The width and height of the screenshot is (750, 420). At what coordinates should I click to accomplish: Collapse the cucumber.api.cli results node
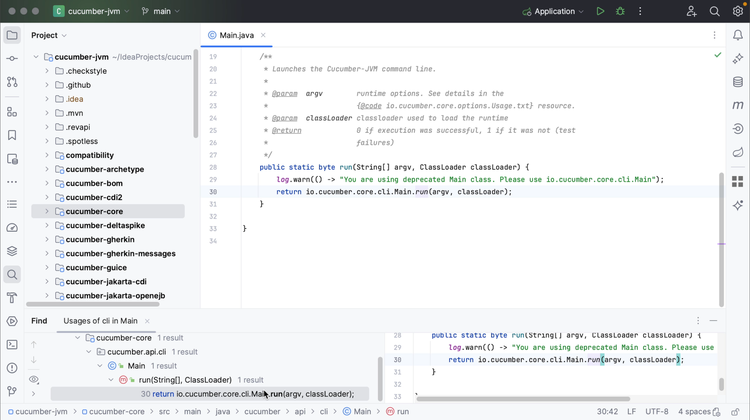click(x=89, y=352)
